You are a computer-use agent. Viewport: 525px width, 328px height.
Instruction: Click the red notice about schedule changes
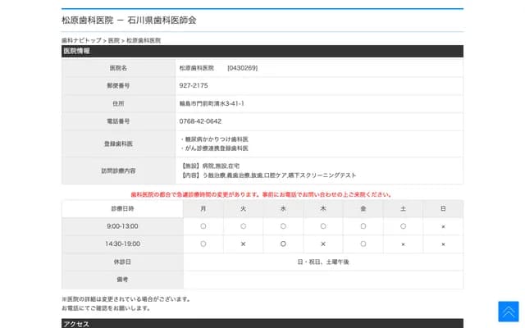click(262, 194)
